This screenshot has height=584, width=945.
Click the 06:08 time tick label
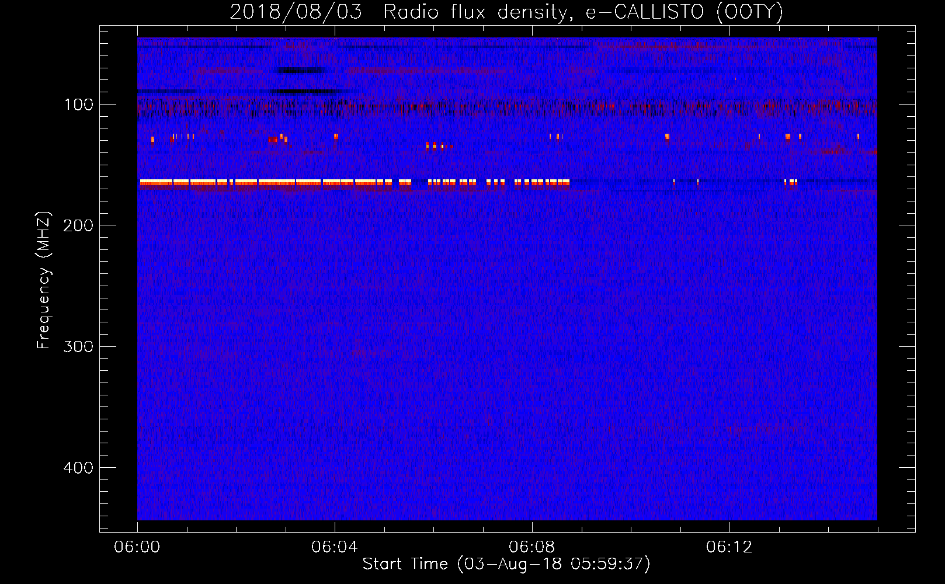point(532,547)
